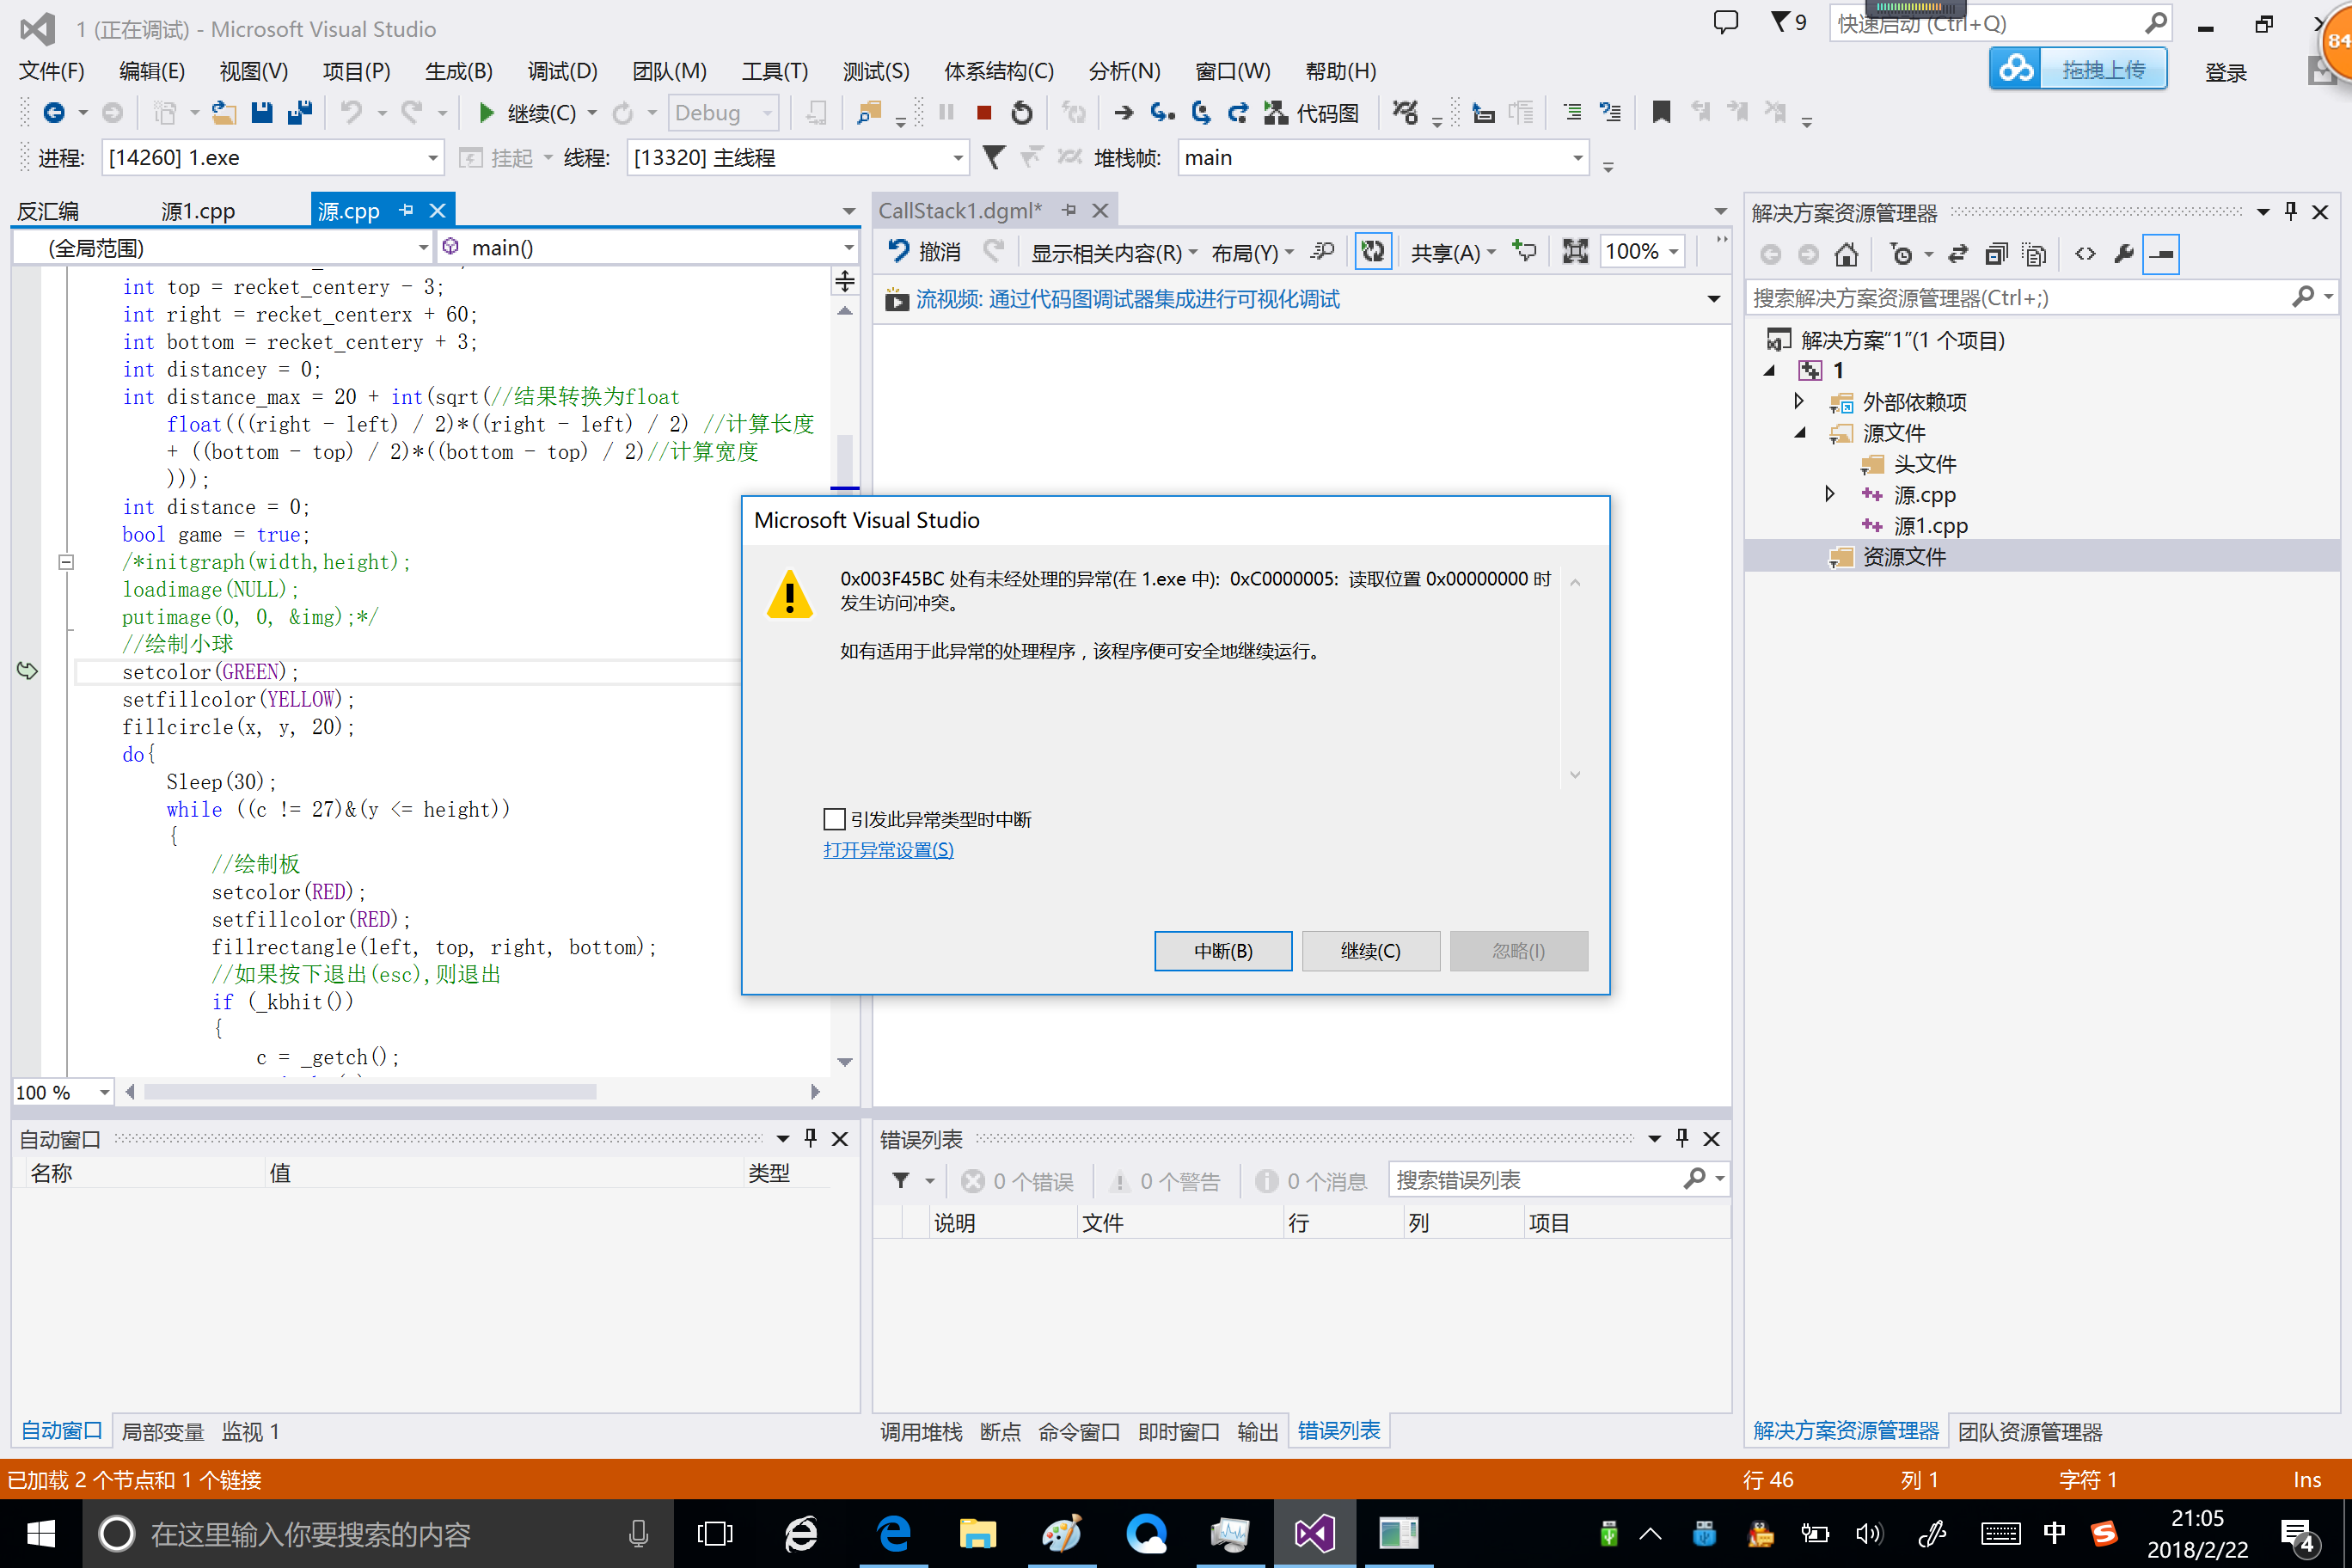This screenshot has width=2352, height=1568.
Task: Click the View Code icon in Solution Explorer
Action: click(2085, 254)
